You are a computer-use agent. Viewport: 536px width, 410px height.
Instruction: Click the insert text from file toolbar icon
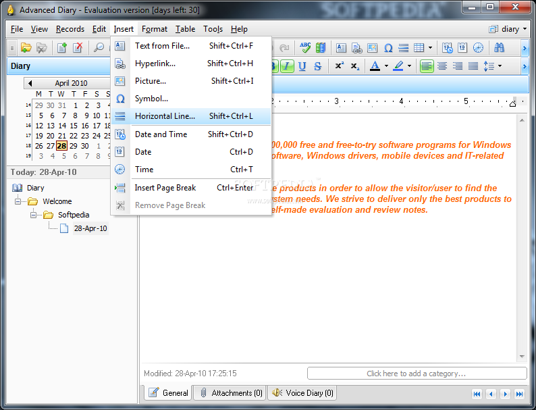(x=341, y=48)
